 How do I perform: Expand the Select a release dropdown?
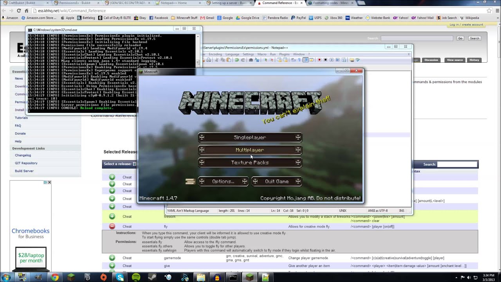134,164
